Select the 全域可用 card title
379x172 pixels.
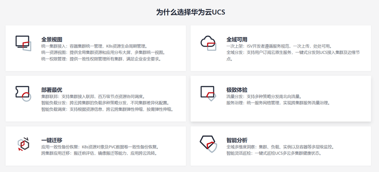coord(237,39)
